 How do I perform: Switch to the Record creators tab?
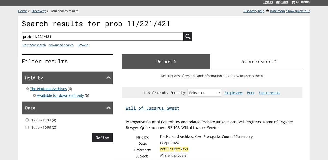pyautogui.click(x=258, y=62)
